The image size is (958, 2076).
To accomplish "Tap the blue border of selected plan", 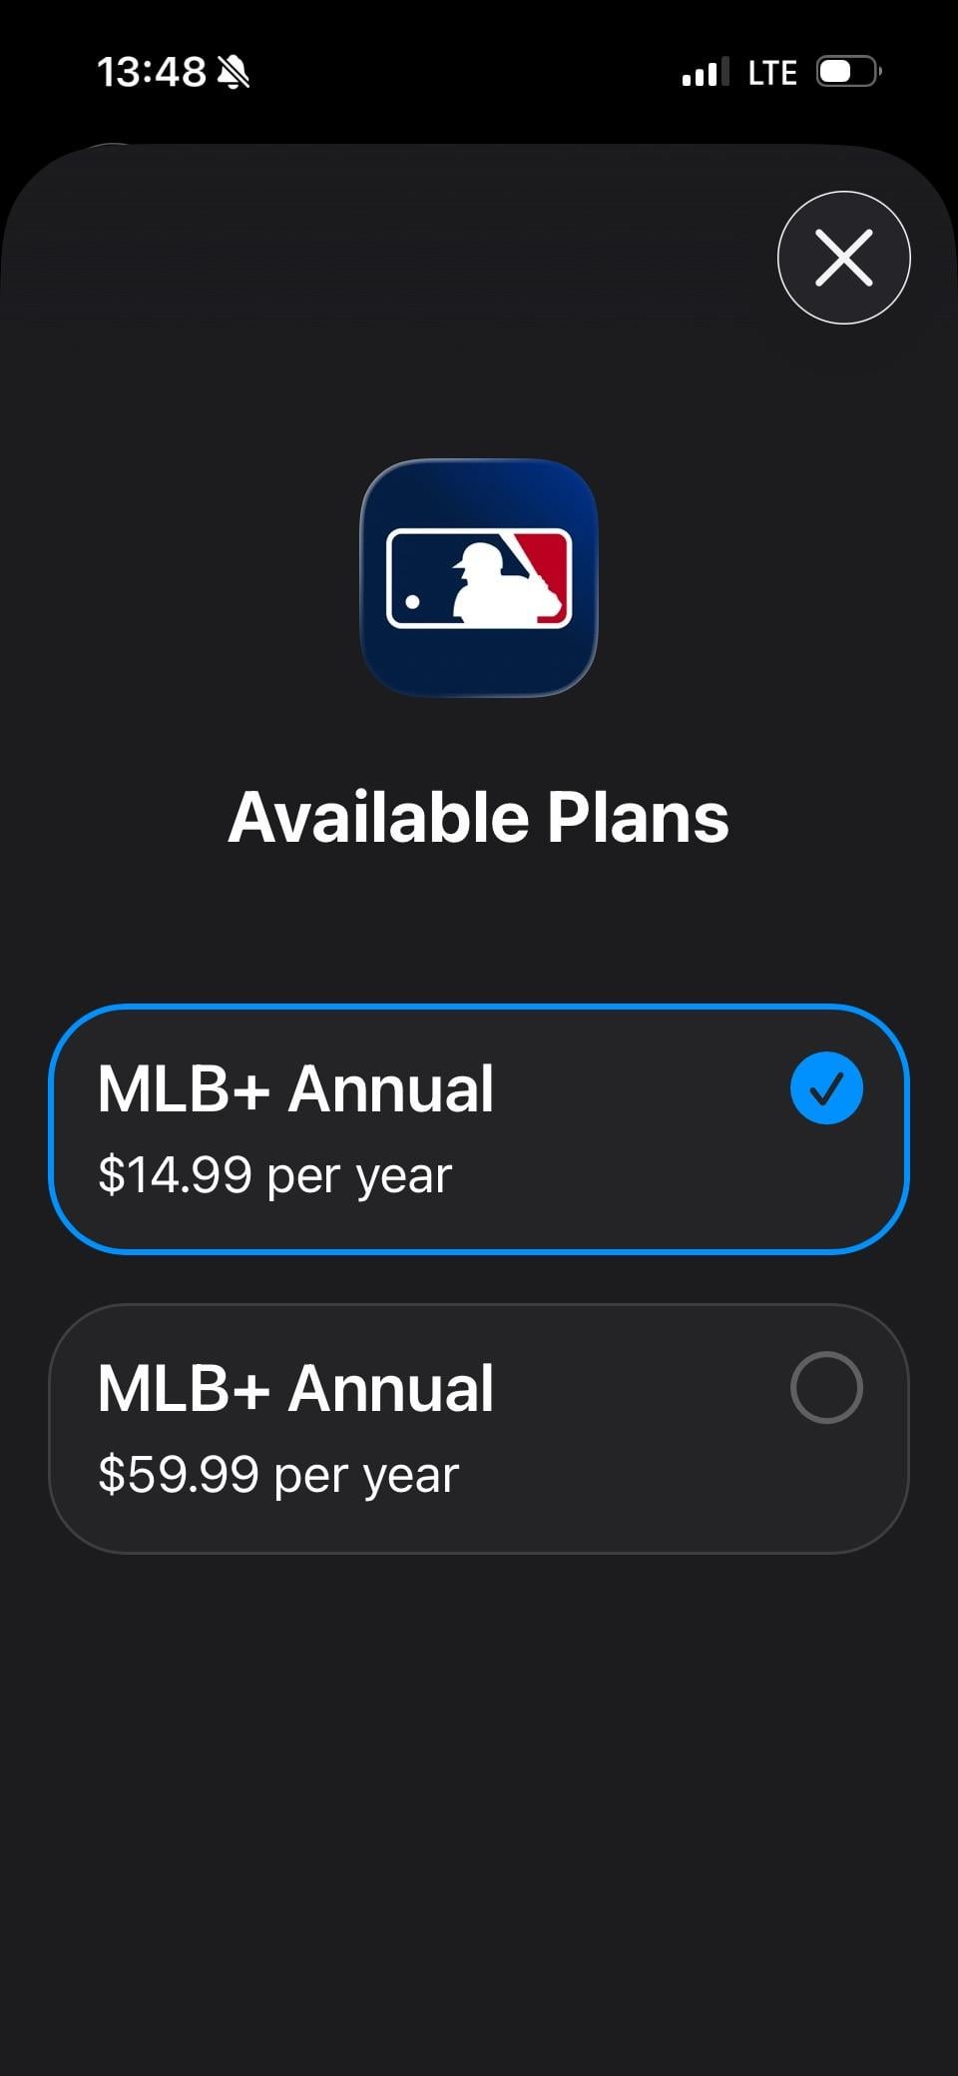I will (479, 1008).
